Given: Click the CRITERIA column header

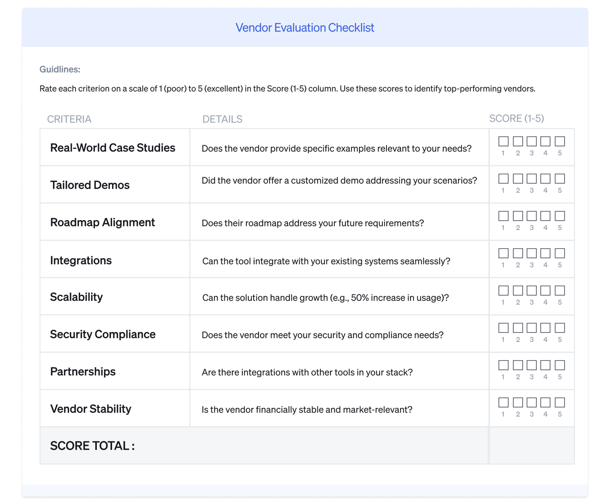Looking at the screenshot, I should [69, 119].
